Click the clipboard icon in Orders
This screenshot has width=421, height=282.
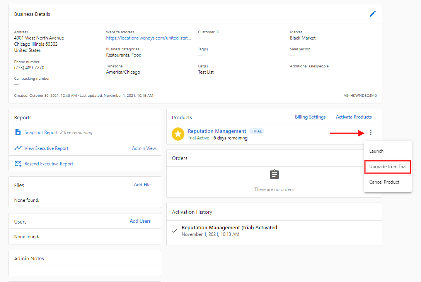pyautogui.click(x=274, y=174)
